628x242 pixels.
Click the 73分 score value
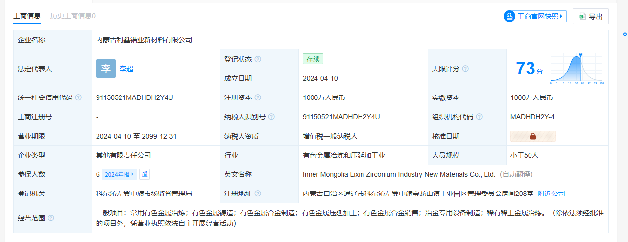coord(530,69)
